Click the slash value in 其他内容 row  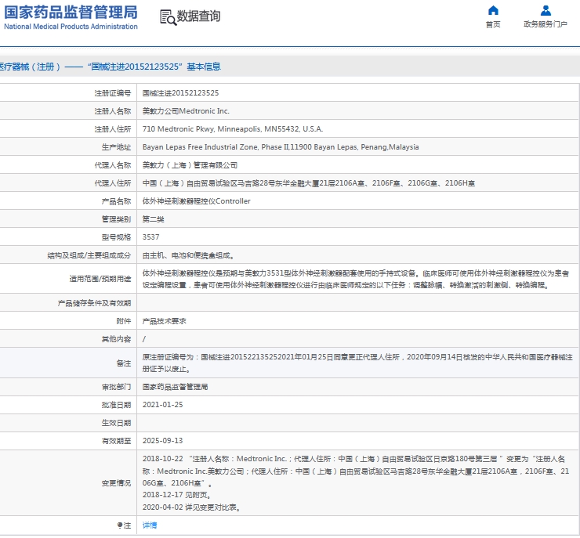(144, 339)
